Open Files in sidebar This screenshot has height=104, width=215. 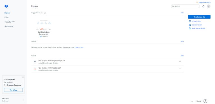[6, 17]
